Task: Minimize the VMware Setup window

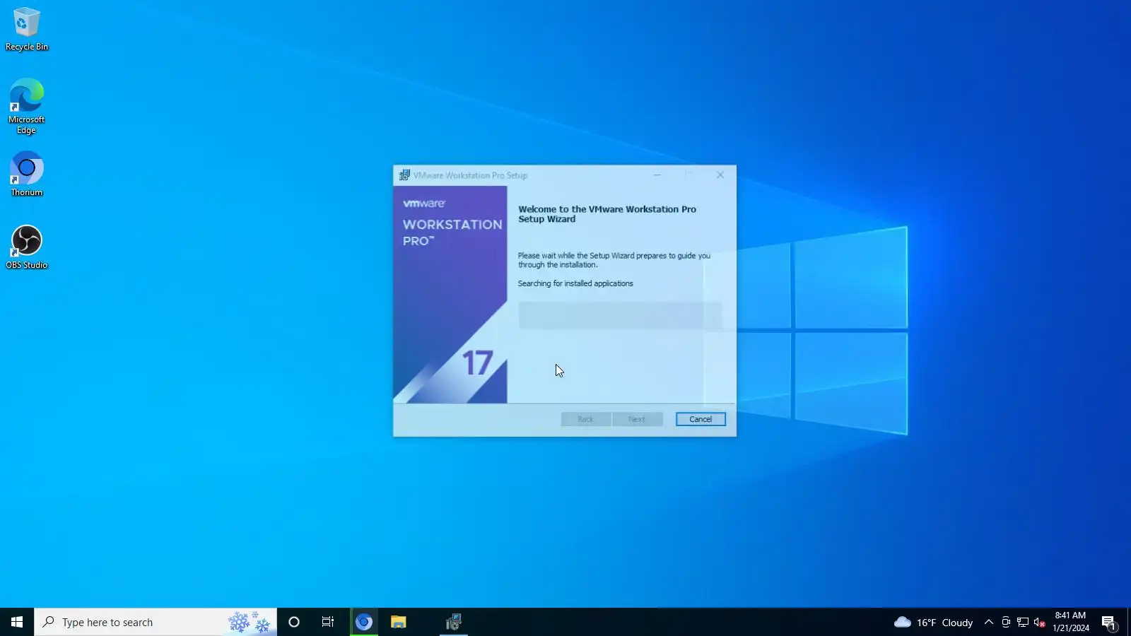Action: [x=657, y=175]
